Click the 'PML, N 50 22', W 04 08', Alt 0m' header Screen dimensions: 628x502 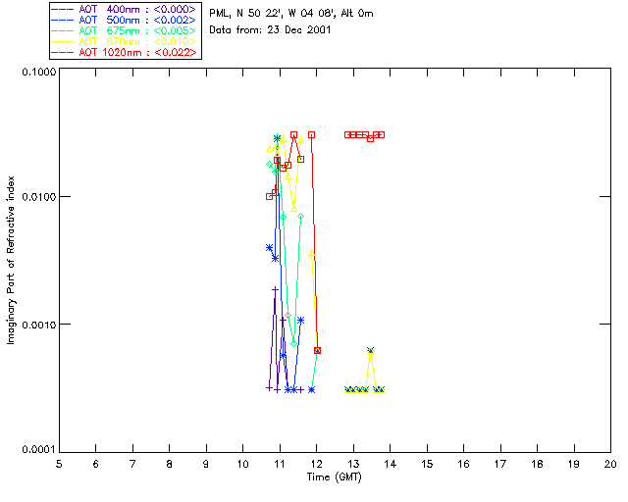tap(291, 14)
